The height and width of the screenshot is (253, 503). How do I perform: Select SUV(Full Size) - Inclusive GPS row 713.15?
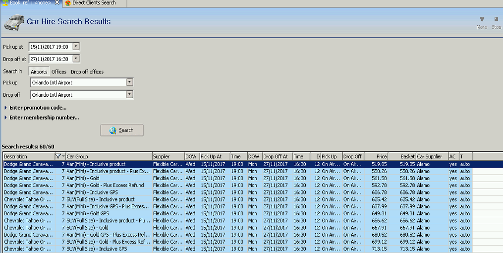(x=238, y=249)
